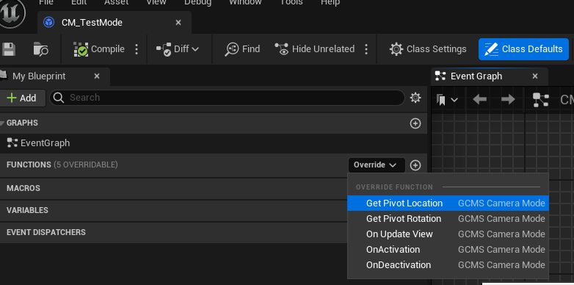Open Class Defaults
Viewport: 574px width, 285px height.
[523, 49]
